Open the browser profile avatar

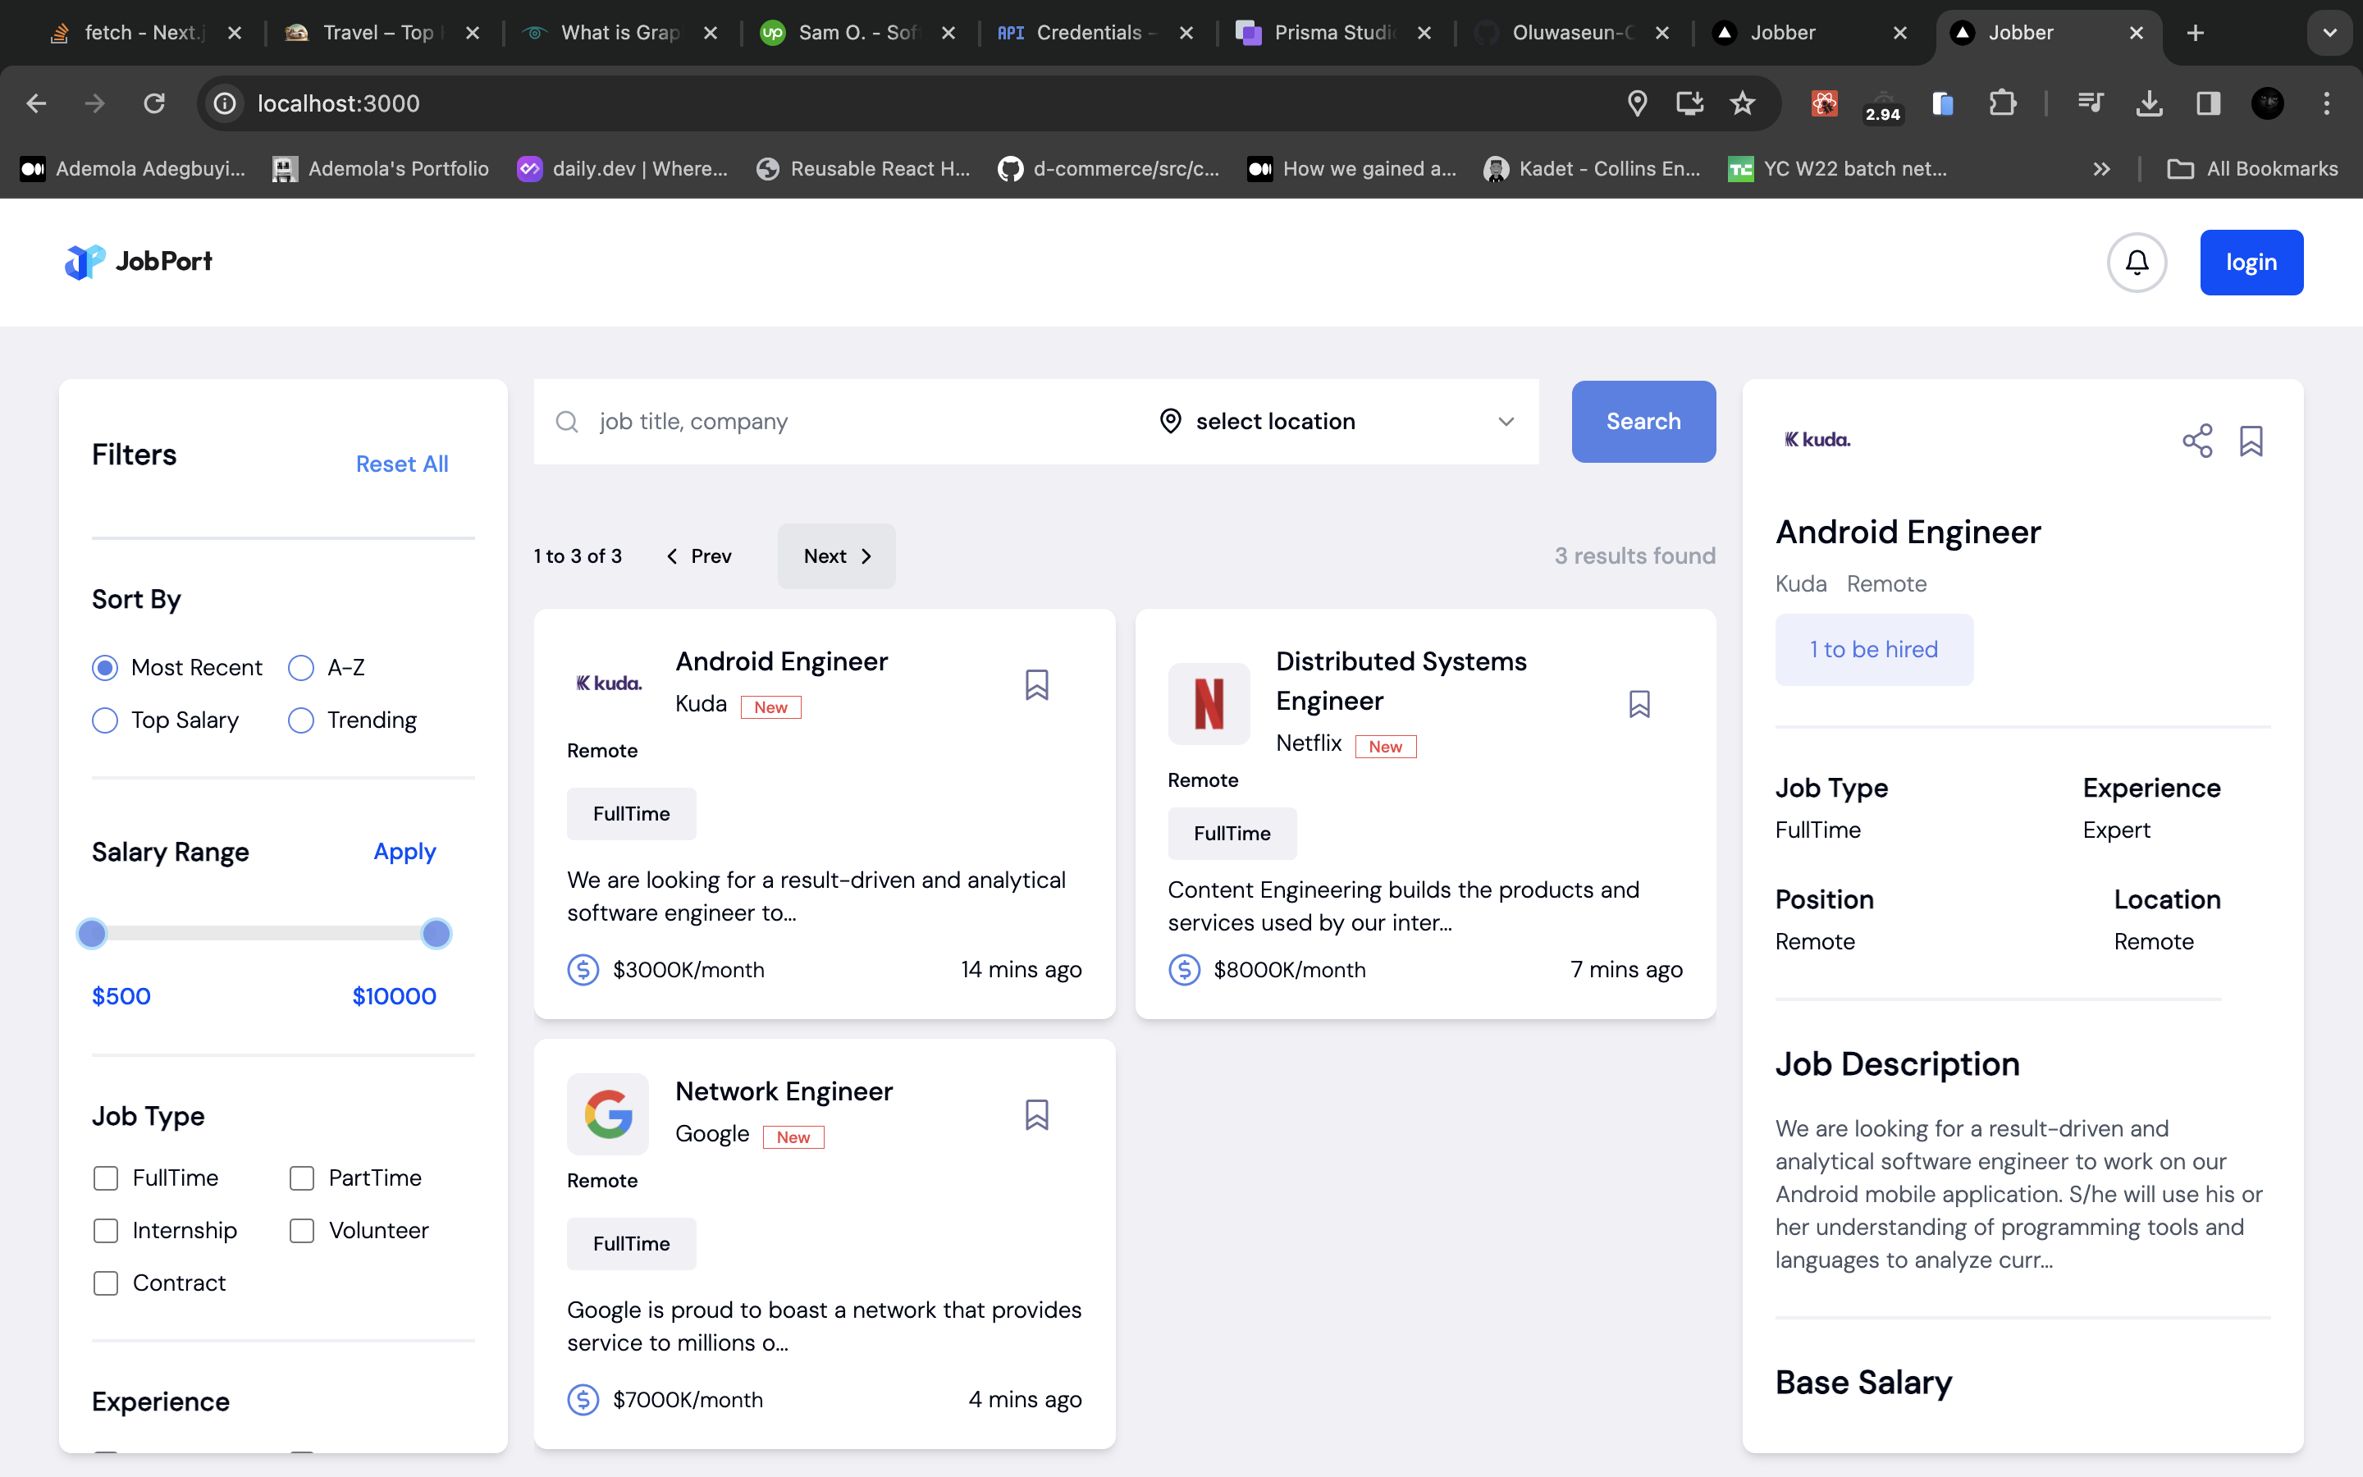click(2267, 103)
